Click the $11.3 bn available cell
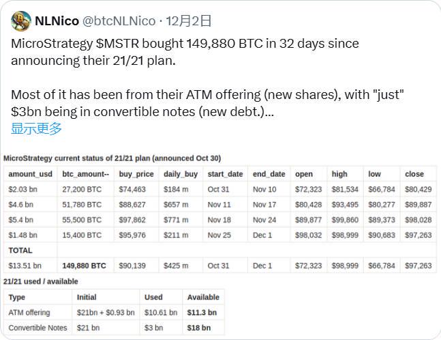Image resolution: width=441 pixels, height=340 pixels. (202, 313)
